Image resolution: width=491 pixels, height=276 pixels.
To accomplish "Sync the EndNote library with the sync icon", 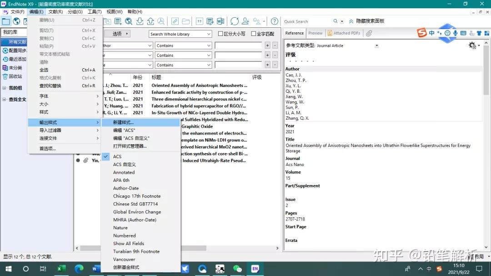I will point(235,21).
